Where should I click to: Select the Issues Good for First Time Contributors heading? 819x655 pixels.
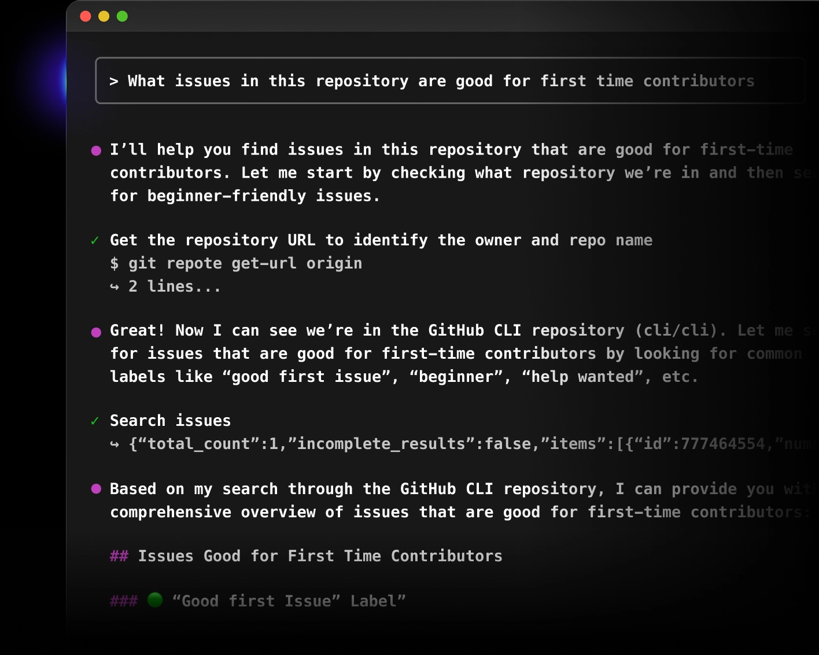[305, 556]
